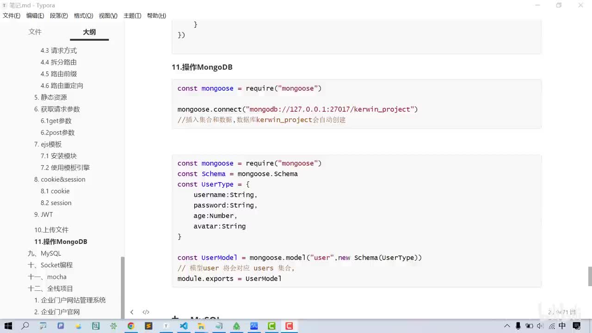Show hidden system tray icons
592x333 pixels.
pos(507,326)
